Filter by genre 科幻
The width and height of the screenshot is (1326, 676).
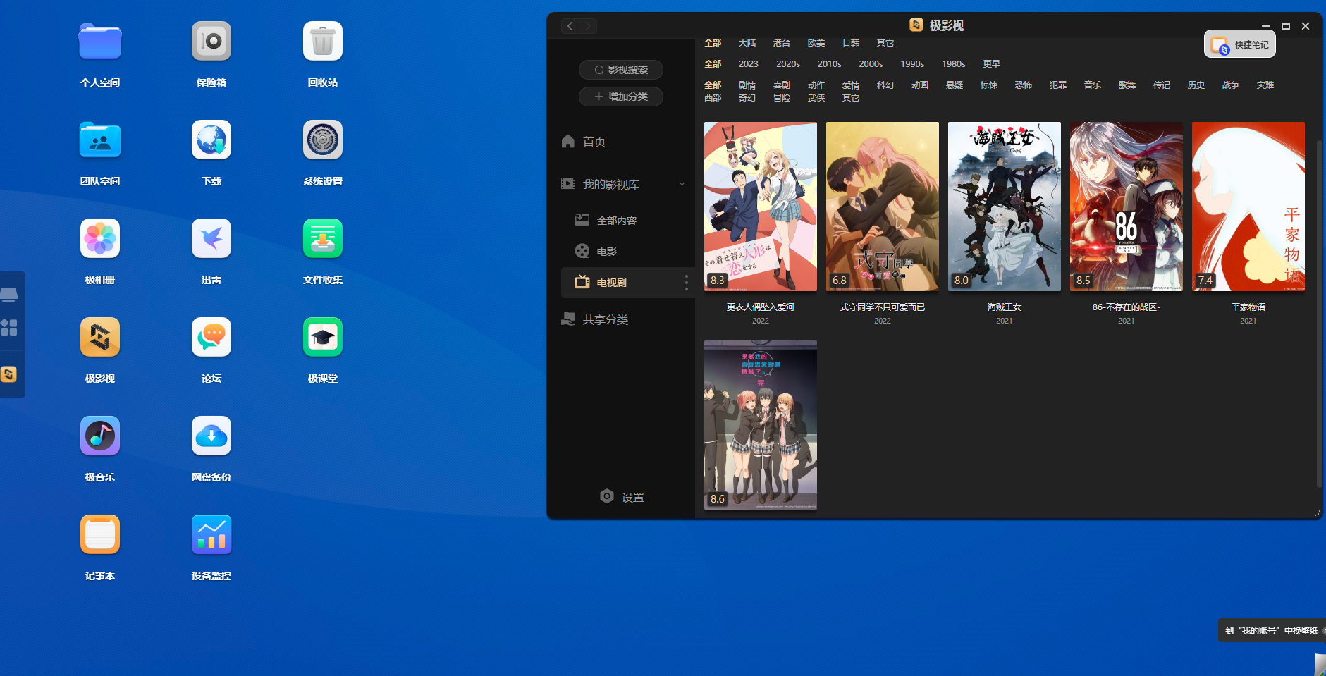point(885,85)
